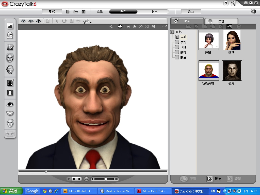Toggle the first eye preview icon
The image size is (260, 195).
(x=23, y=21)
